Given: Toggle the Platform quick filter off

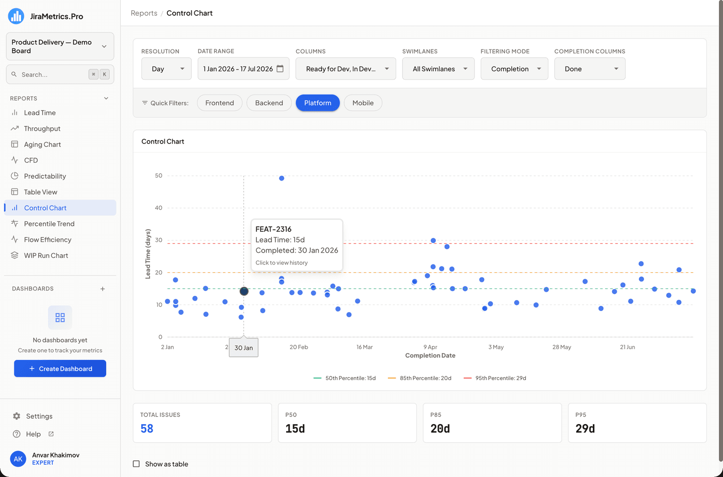Looking at the screenshot, I should coord(317,103).
